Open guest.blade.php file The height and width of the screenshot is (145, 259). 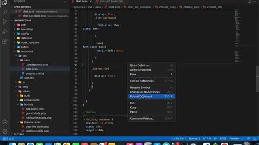36,114
